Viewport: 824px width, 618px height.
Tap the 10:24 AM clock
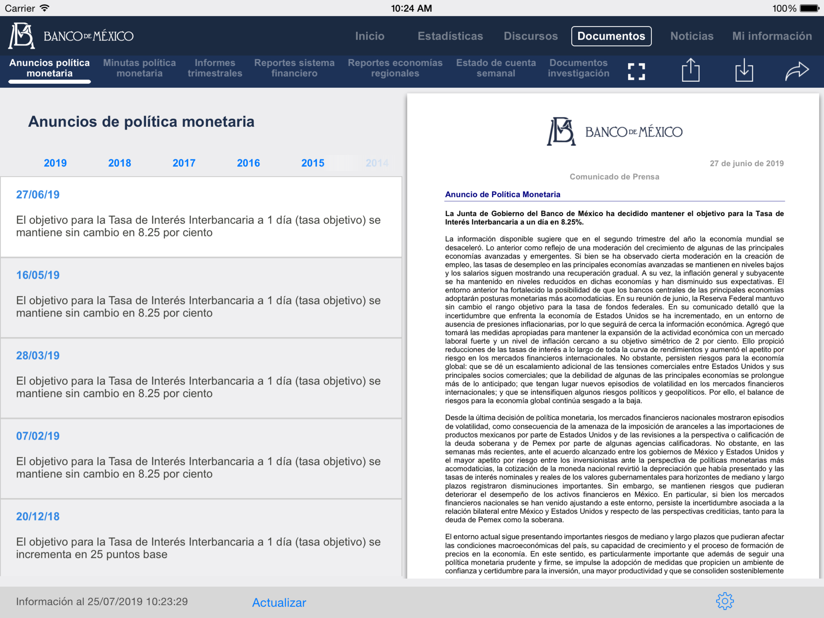point(411,8)
